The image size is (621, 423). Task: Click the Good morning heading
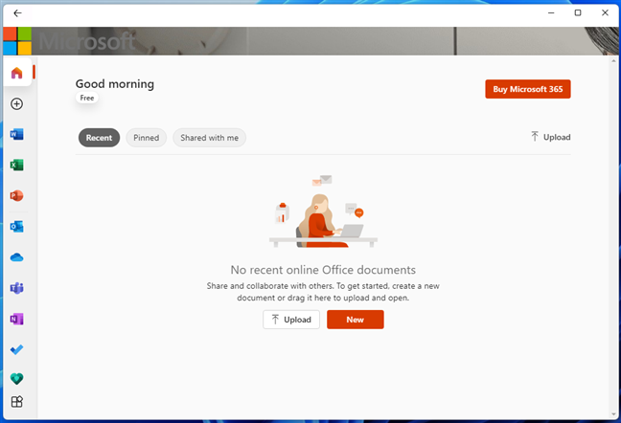[x=115, y=84]
